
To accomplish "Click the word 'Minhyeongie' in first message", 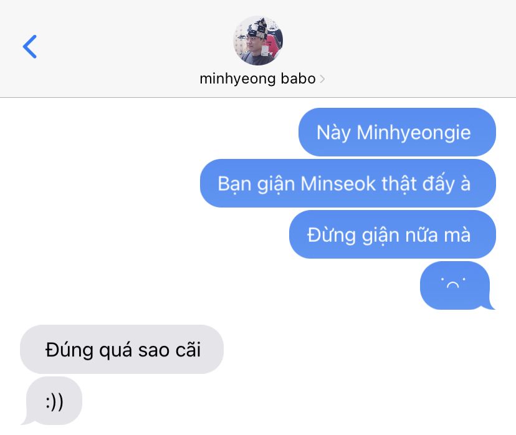I will coord(414,133).
